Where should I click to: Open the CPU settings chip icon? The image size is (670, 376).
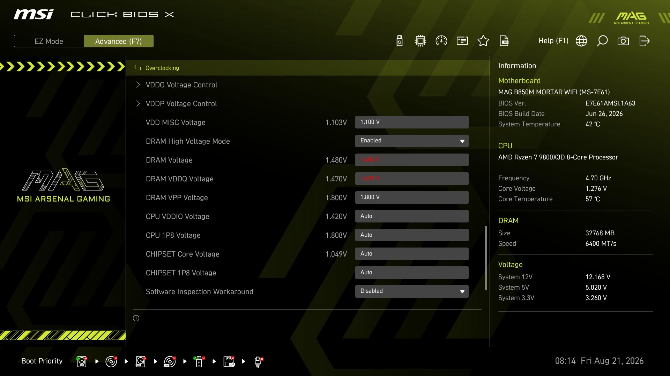pos(420,41)
